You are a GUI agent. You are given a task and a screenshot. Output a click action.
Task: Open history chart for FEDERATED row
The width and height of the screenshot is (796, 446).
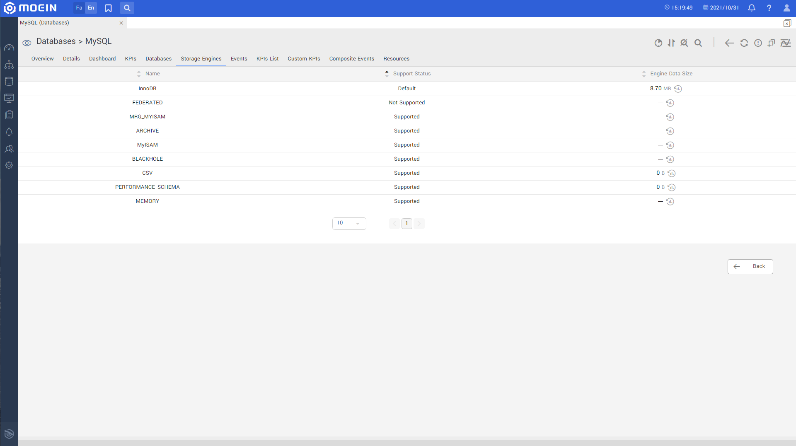tap(670, 103)
